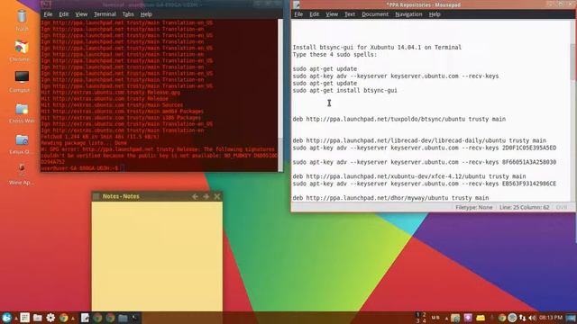Switch to workspace 3
The height and width of the screenshot is (324, 577).
click(417, 320)
